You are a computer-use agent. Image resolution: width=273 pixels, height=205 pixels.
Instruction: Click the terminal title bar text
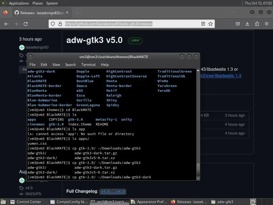[x=114, y=57]
